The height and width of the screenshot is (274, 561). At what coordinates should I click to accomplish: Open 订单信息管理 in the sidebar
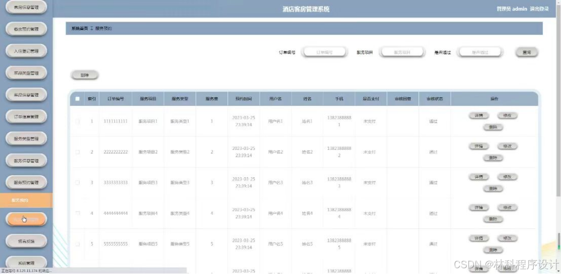(x=26, y=116)
